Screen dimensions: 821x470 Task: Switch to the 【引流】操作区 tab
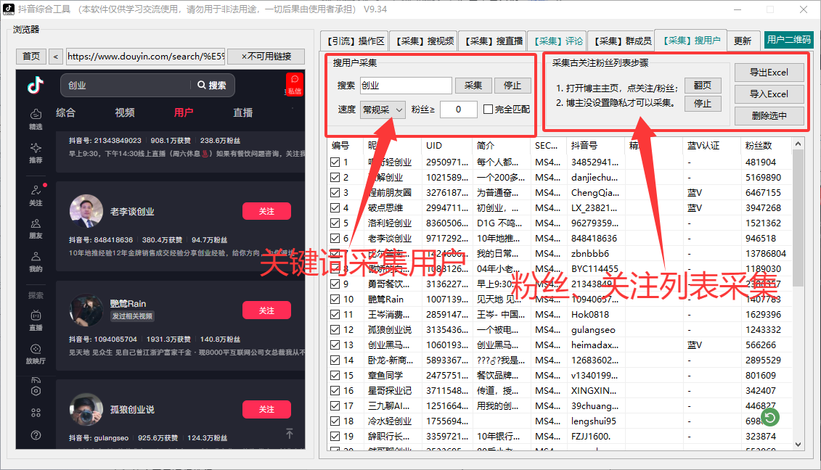coord(355,41)
